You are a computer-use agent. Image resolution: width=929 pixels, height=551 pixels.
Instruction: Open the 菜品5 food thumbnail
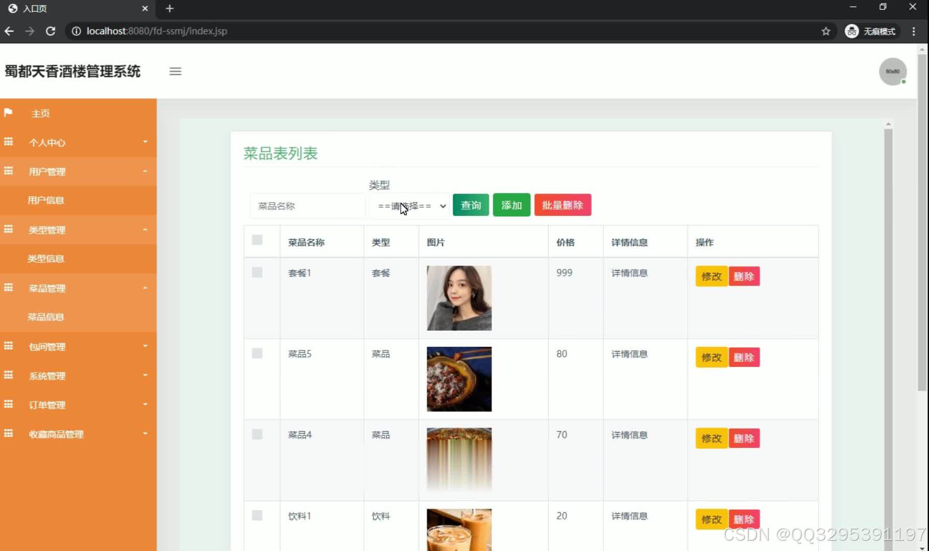click(x=459, y=379)
